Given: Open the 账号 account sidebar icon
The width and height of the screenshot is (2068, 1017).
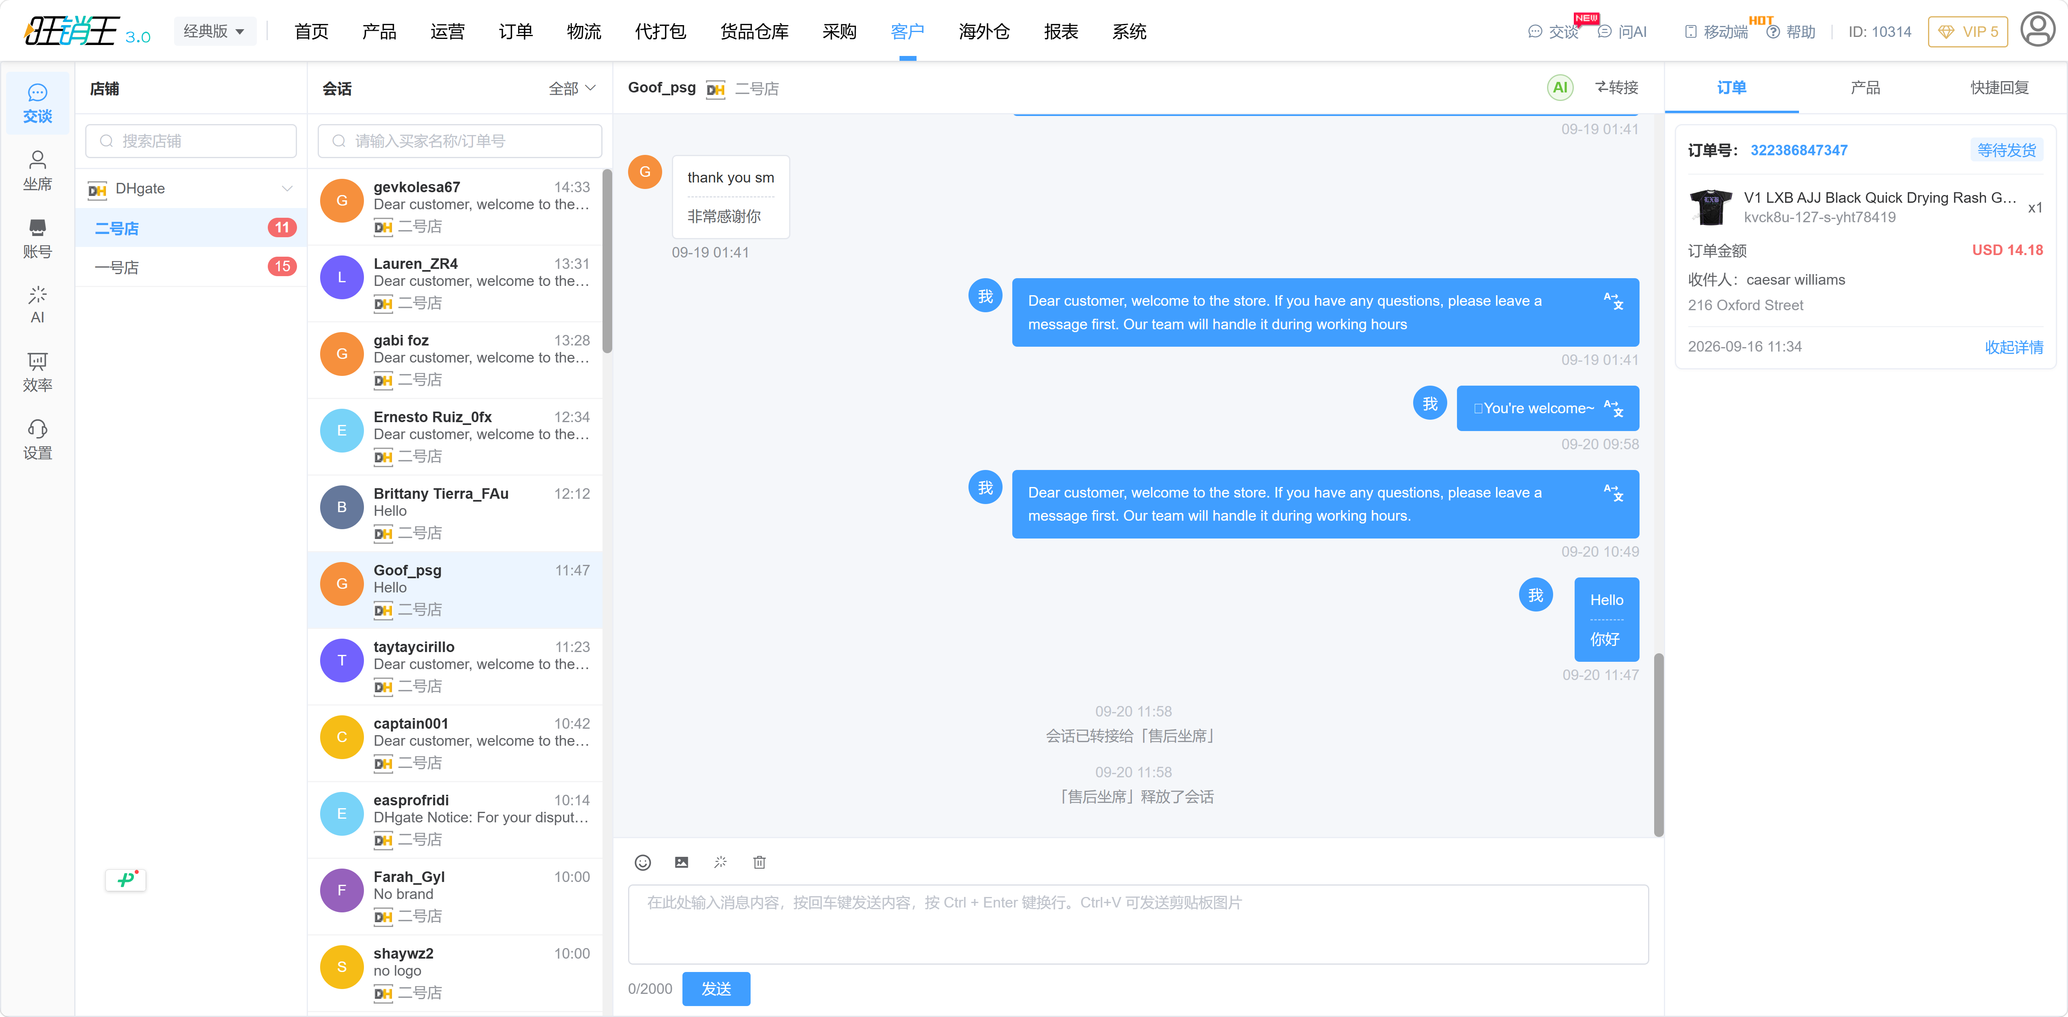Looking at the screenshot, I should 37,238.
